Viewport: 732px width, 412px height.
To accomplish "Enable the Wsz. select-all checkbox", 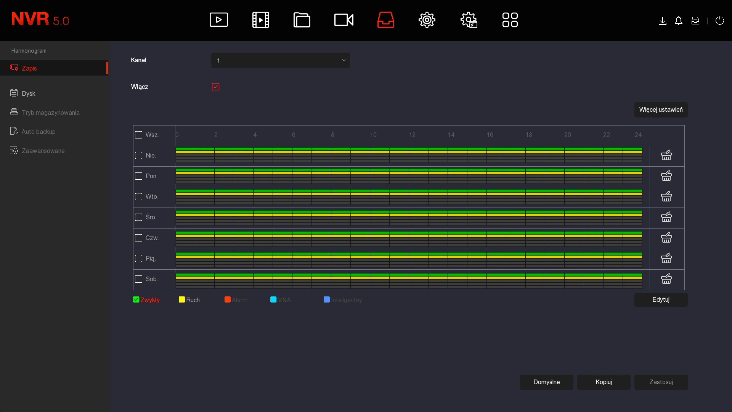I will 138,135.
